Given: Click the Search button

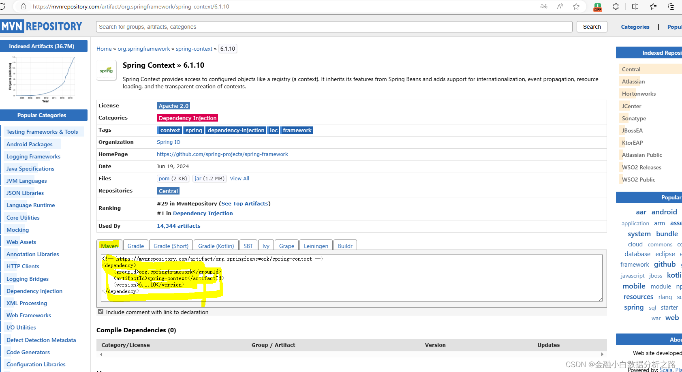Looking at the screenshot, I should click(x=592, y=27).
